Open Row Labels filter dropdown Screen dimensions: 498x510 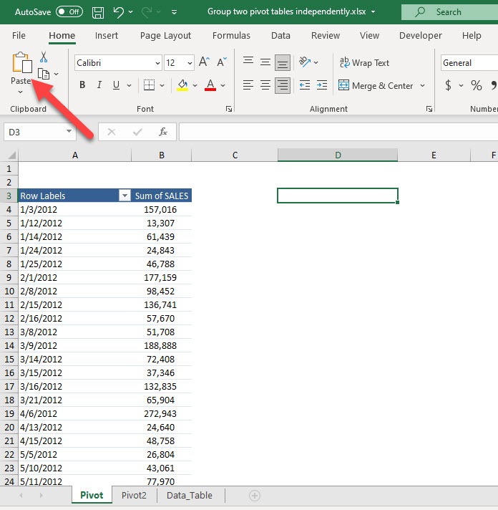[125, 196]
